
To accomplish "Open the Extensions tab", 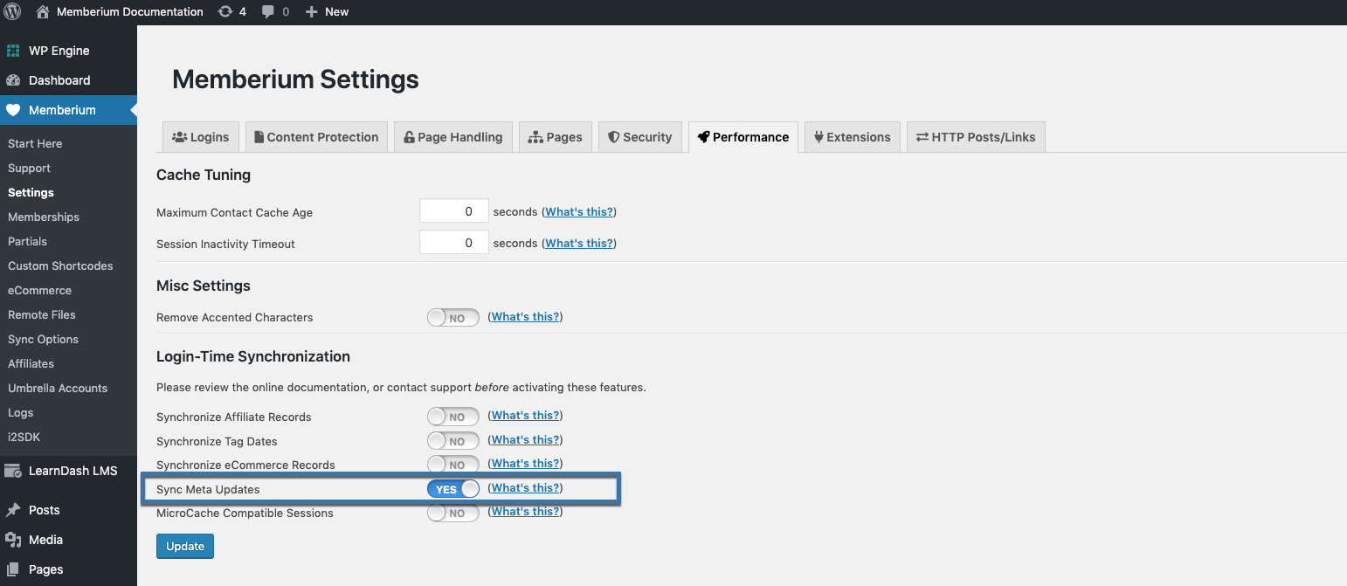I will click(x=853, y=137).
